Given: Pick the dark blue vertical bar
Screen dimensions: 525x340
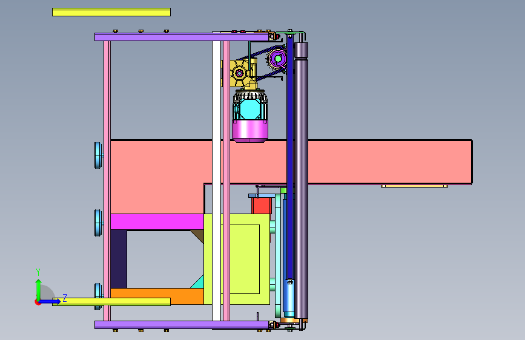Looking at the screenshot, I should (x=290, y=157).
